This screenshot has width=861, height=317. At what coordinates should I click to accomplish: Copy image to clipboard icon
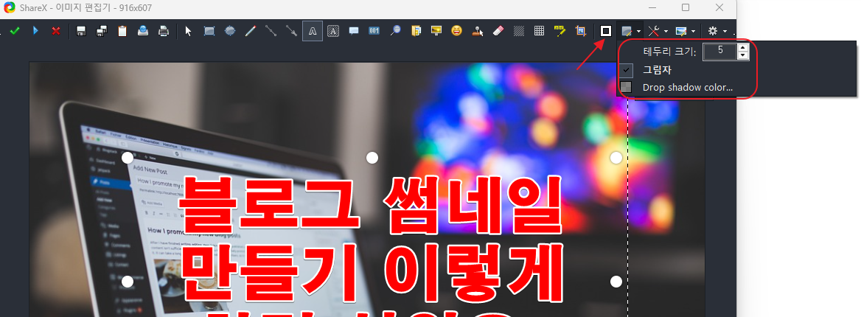122,31
